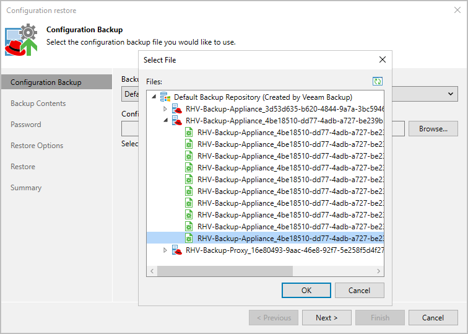The image size is (468, 334).
Task: Select Default Backup Repository (Created by Veeam Backup)
Action: point(263,97)
